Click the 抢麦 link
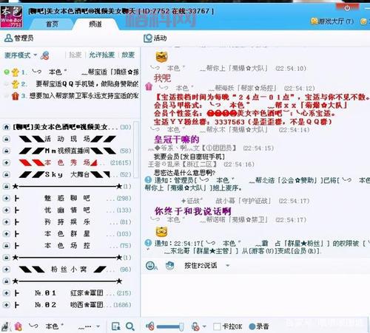The height and width of the screenshot is (333, 370). pos(75,55)
